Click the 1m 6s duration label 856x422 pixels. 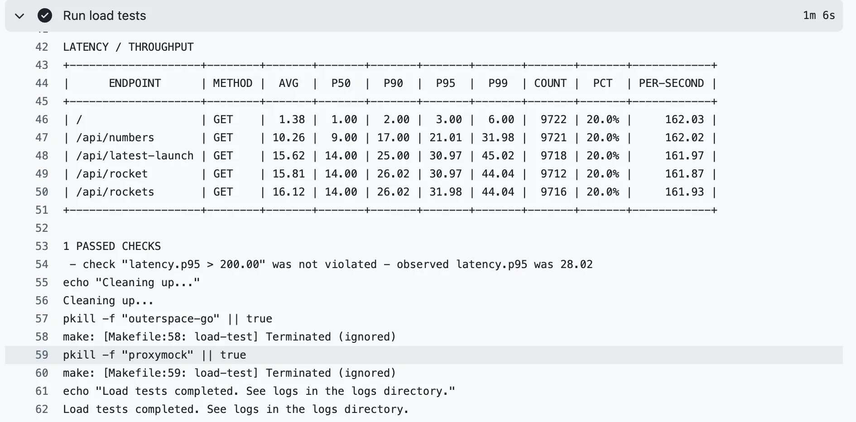point(818,15)
